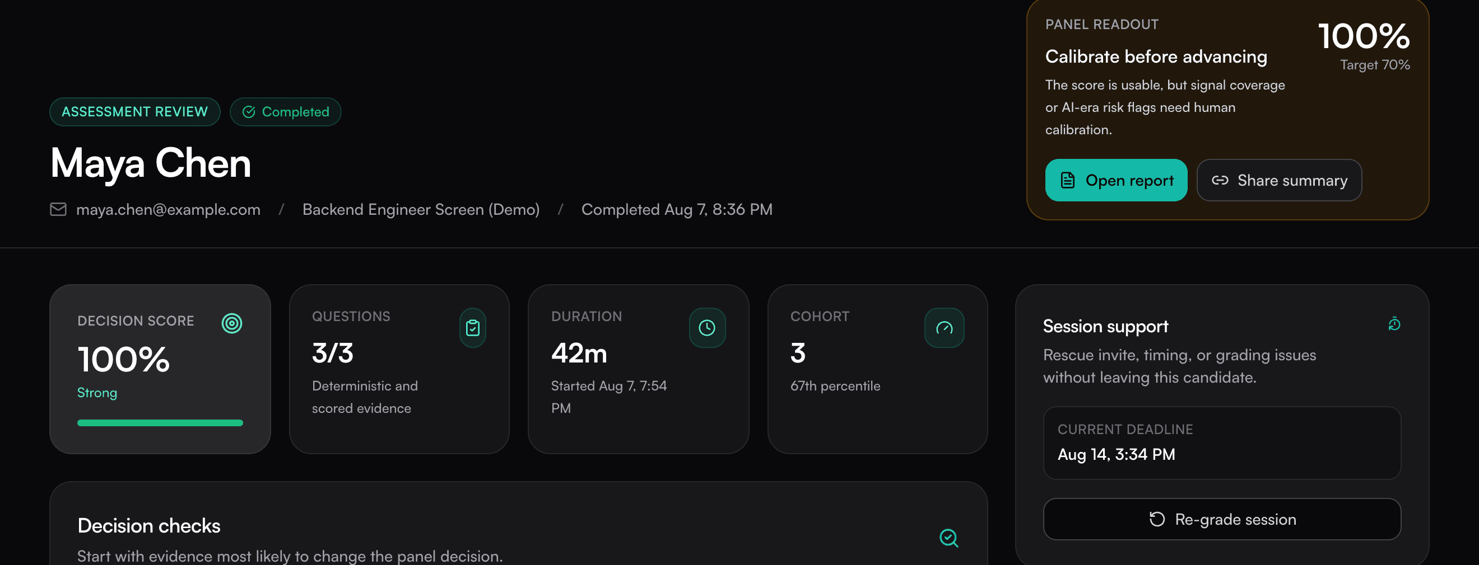Click the 3/3 questions value

point(332,353)
